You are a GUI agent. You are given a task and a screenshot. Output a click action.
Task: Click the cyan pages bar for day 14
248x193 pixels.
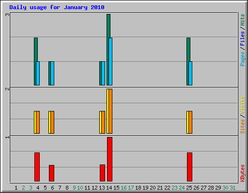110,61
